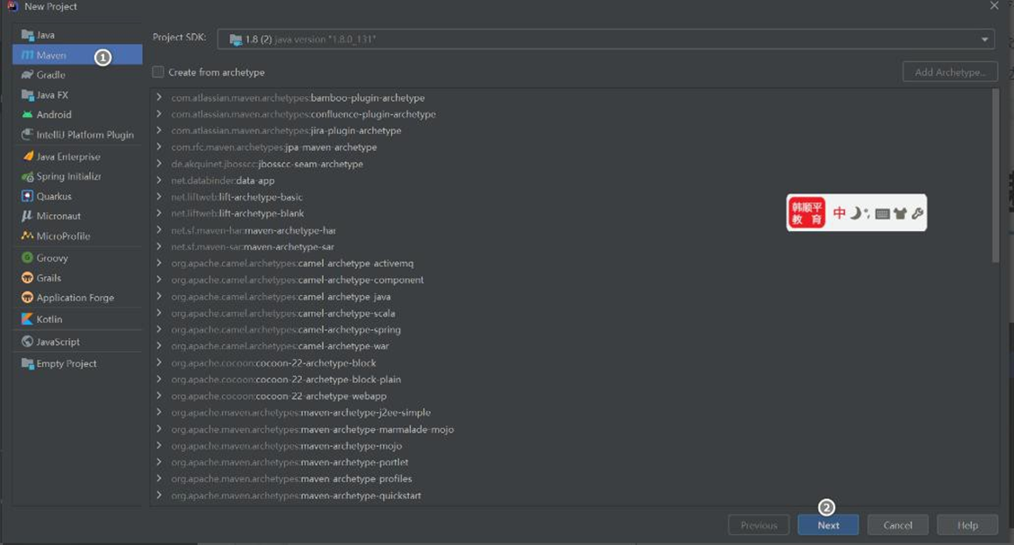1014x545 pixels.
Task: Expand the camel-archetype-spring entry
Action: [x=159, y=329]
